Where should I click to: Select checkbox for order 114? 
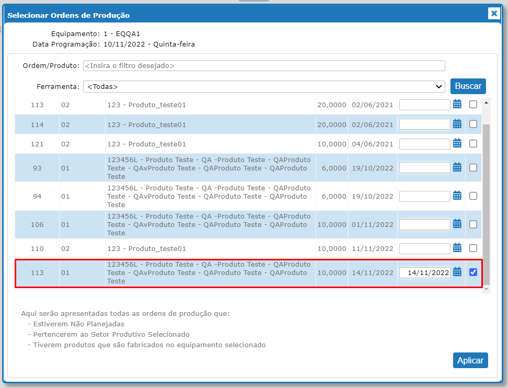(x=473, y=124)
